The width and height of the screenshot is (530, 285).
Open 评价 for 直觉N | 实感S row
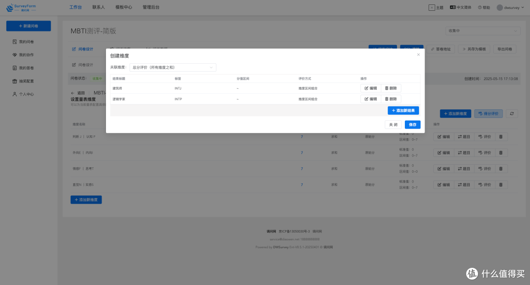(x=485, y=185)
